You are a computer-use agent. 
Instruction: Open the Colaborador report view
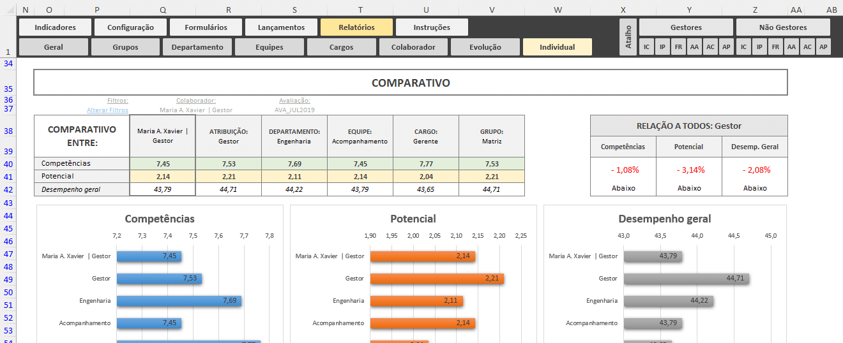click(413, 47)
